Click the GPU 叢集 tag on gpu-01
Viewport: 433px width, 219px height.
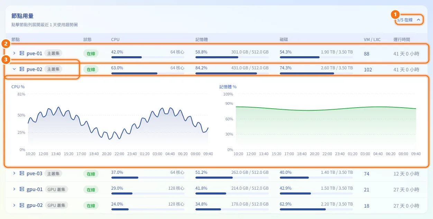(56, 189)
